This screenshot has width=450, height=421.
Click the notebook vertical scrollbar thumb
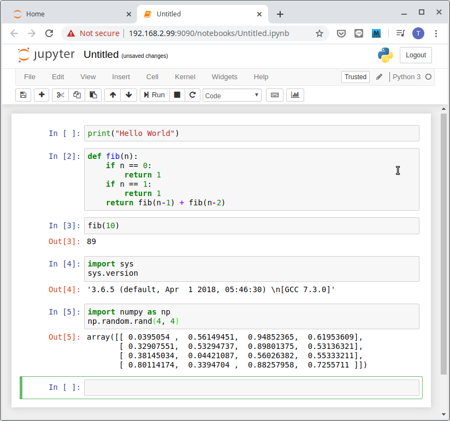tap(443, 244)
